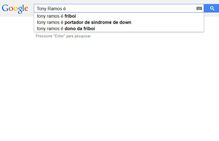
Task: Click the word 'Tony' in the search field
Action: point(42,9)
